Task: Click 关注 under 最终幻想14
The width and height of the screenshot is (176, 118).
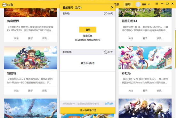Action: pyautogui.click(x=131, y=38)
